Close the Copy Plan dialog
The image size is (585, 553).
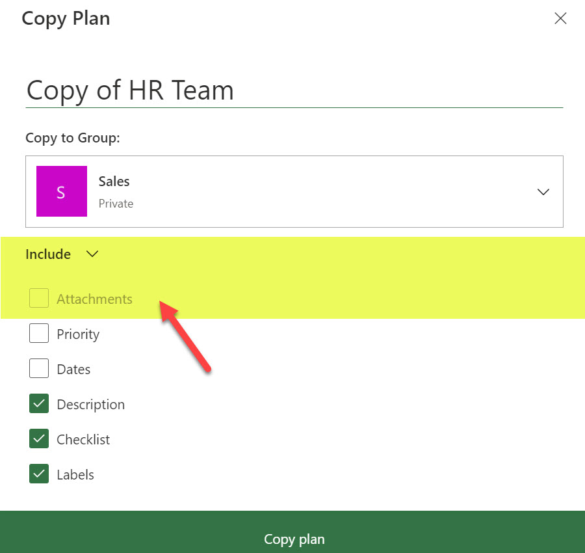560,18
